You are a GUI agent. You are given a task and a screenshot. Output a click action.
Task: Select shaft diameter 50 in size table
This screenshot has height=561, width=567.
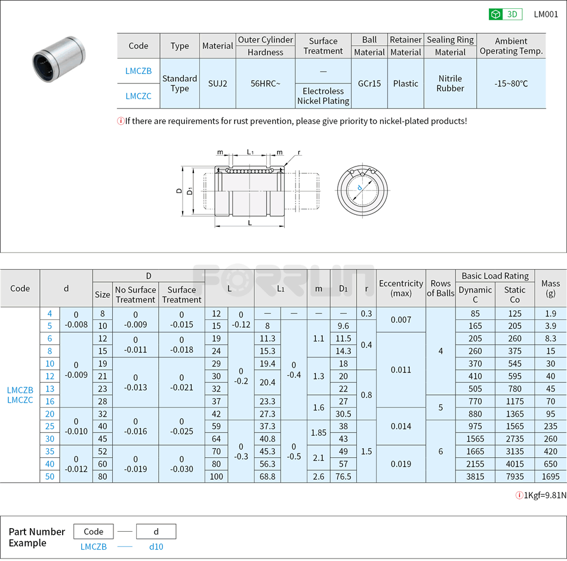(x=50, y=476)
